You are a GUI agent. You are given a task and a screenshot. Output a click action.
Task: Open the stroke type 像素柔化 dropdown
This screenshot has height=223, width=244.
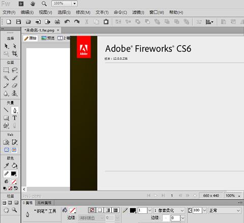click(x=169, y=210)
